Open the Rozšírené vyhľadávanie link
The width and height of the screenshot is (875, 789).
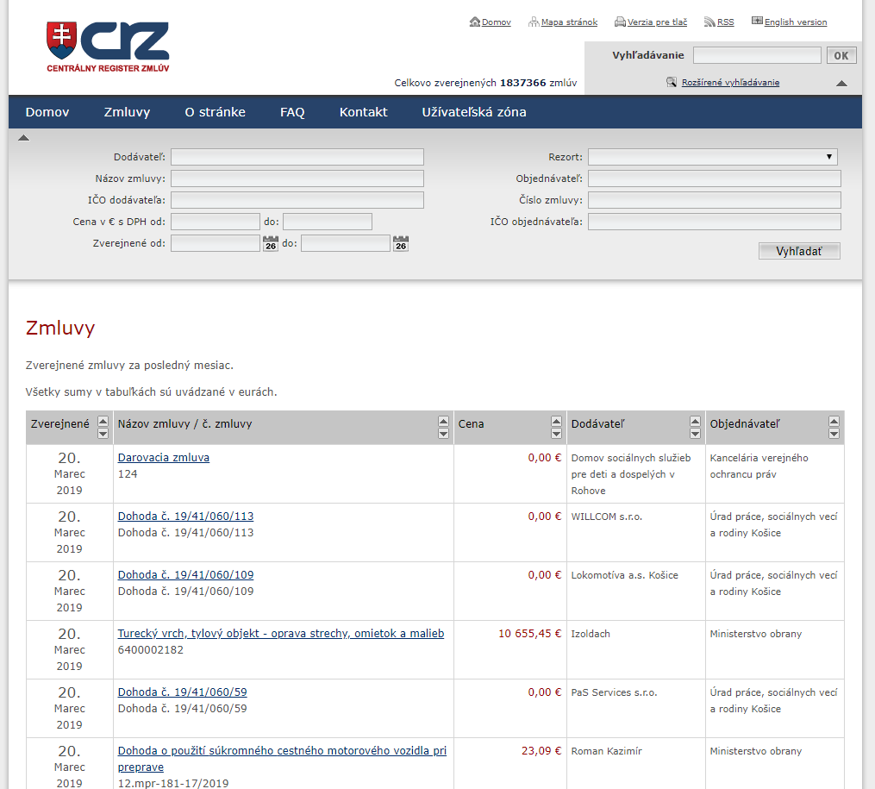click(x=730, y=83)
